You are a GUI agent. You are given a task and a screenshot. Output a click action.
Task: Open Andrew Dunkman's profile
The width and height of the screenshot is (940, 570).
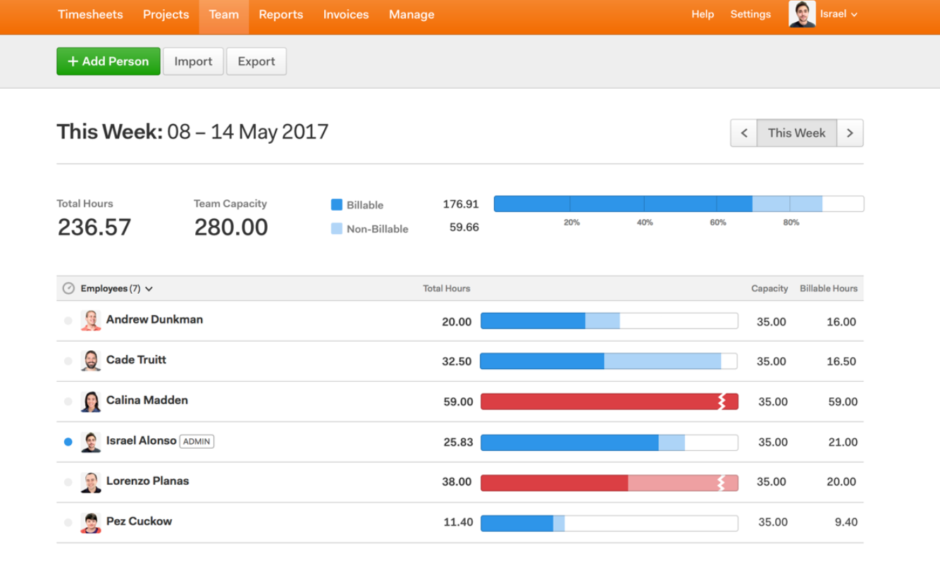[154, 319]
